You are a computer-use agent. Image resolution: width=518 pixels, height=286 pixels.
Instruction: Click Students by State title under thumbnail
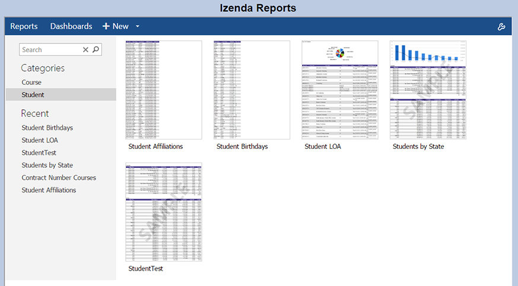418,147
